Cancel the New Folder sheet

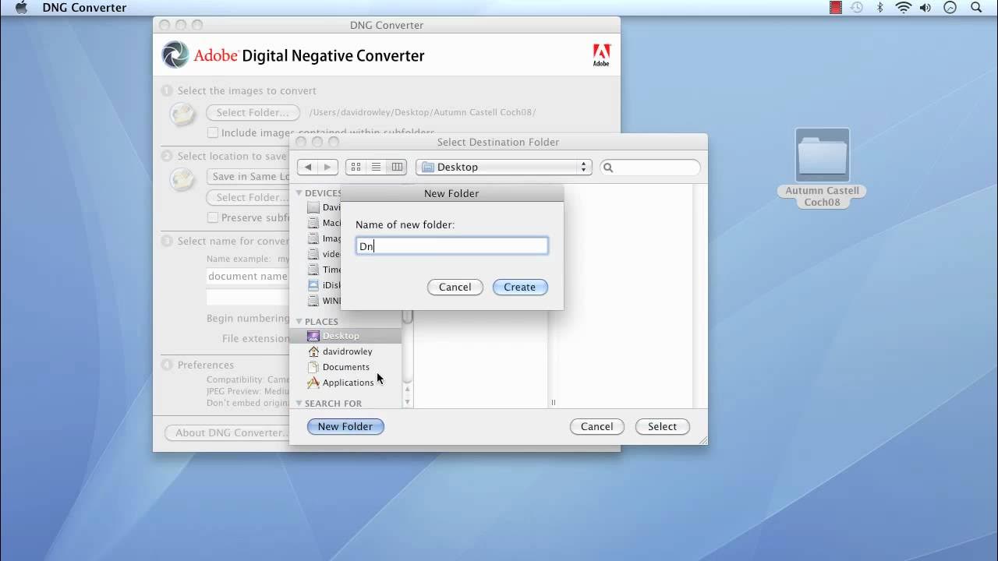pos(455,287)
